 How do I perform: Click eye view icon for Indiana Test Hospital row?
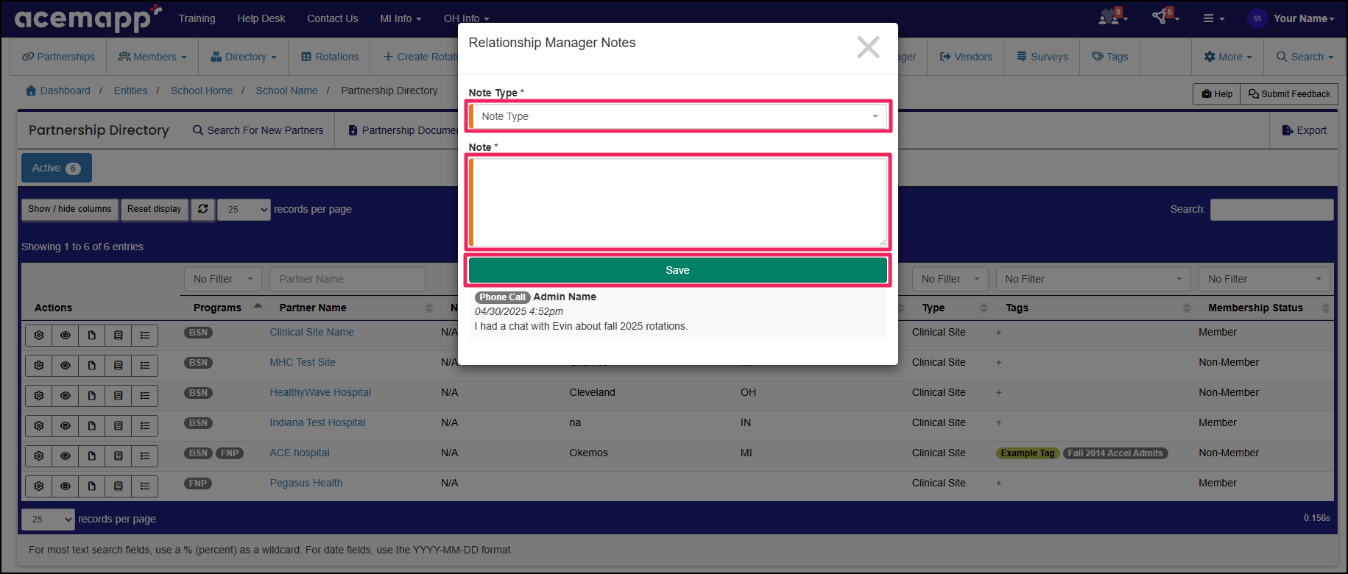66,426
